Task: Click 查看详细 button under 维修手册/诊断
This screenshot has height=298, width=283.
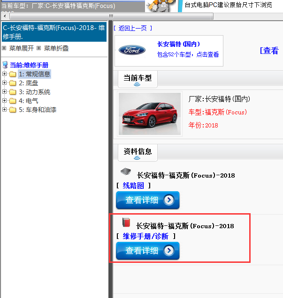Action: coord(148,251)
